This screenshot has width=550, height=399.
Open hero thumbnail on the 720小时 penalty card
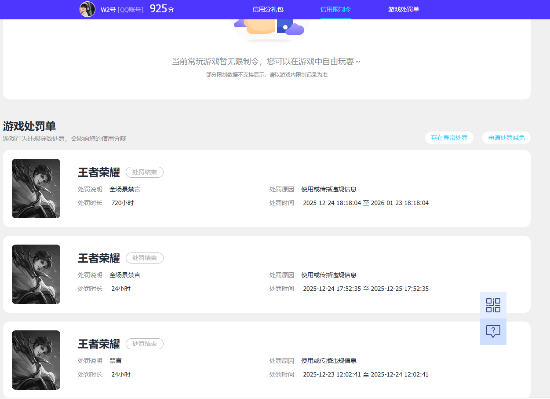click(36, 188)
